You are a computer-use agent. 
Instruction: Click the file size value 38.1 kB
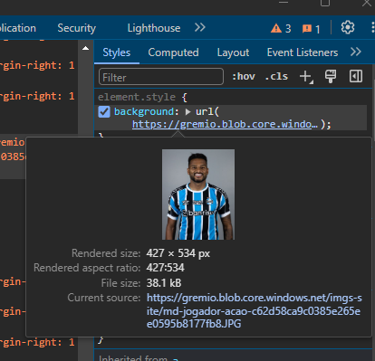coord(164,283)
